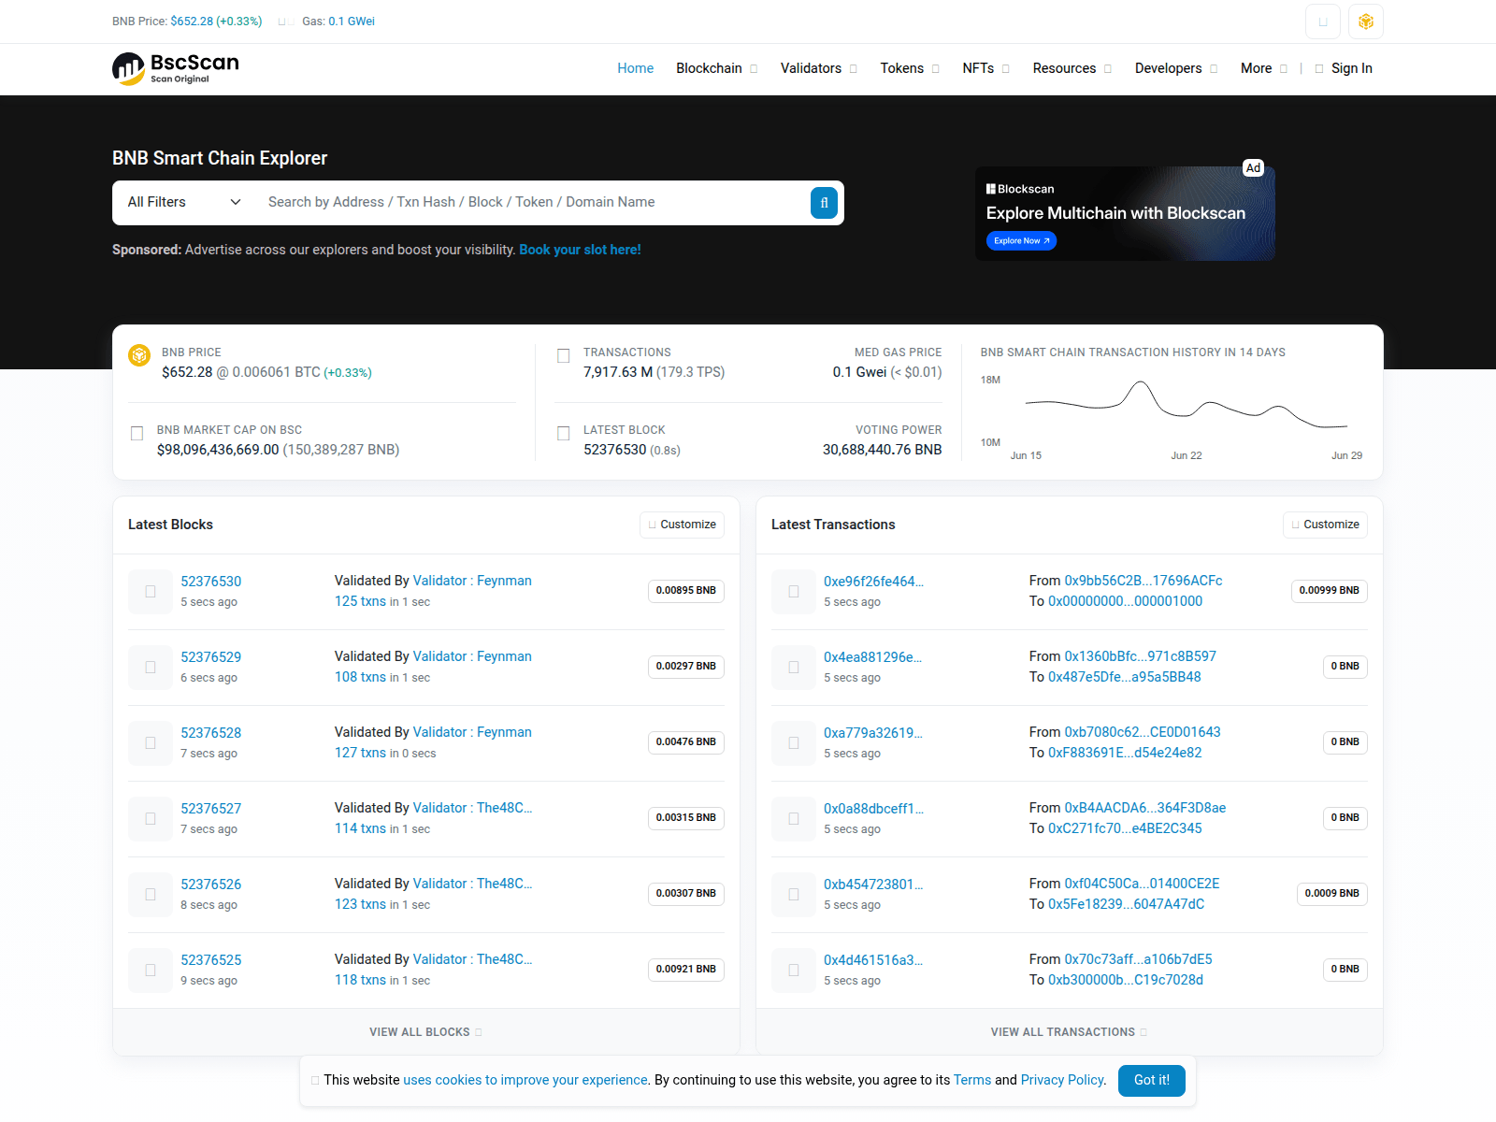Image resolution: width=1496 pixels, height=1122 pixels.
Task: Expand the More menu
Action: coord(1263,68)
